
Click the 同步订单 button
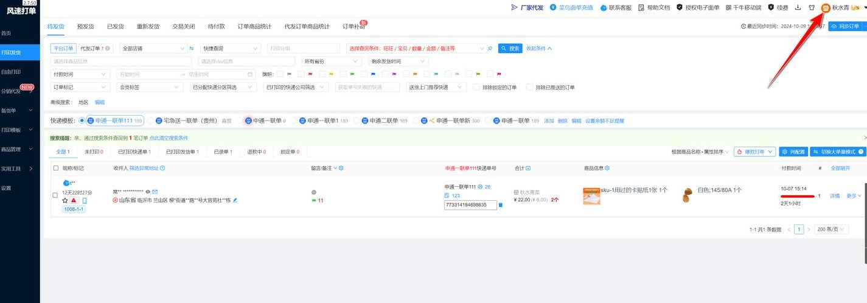pos(846,26)
